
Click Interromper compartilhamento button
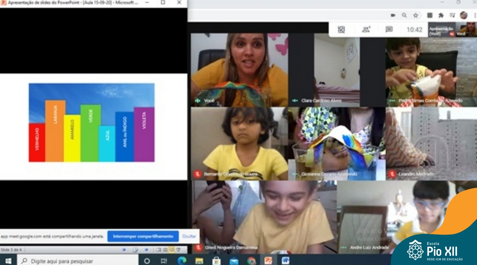coord(143,236)
